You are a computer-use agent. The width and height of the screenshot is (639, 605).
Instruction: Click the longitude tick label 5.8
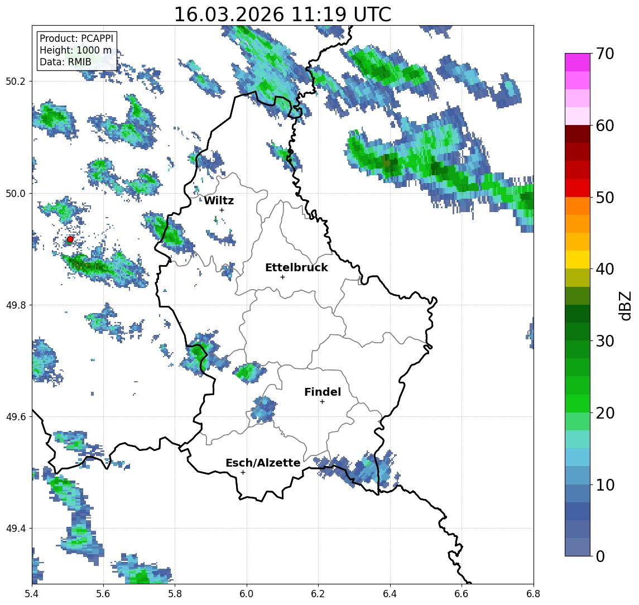[x=175, y=594]
